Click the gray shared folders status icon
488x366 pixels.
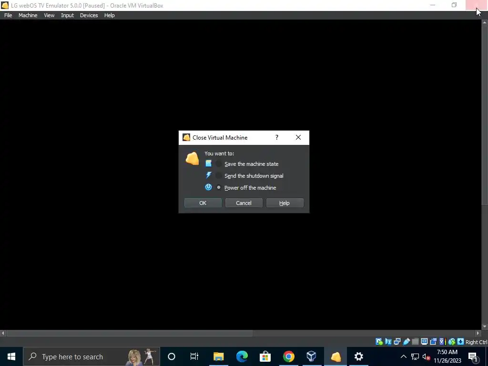click(415, 342)
